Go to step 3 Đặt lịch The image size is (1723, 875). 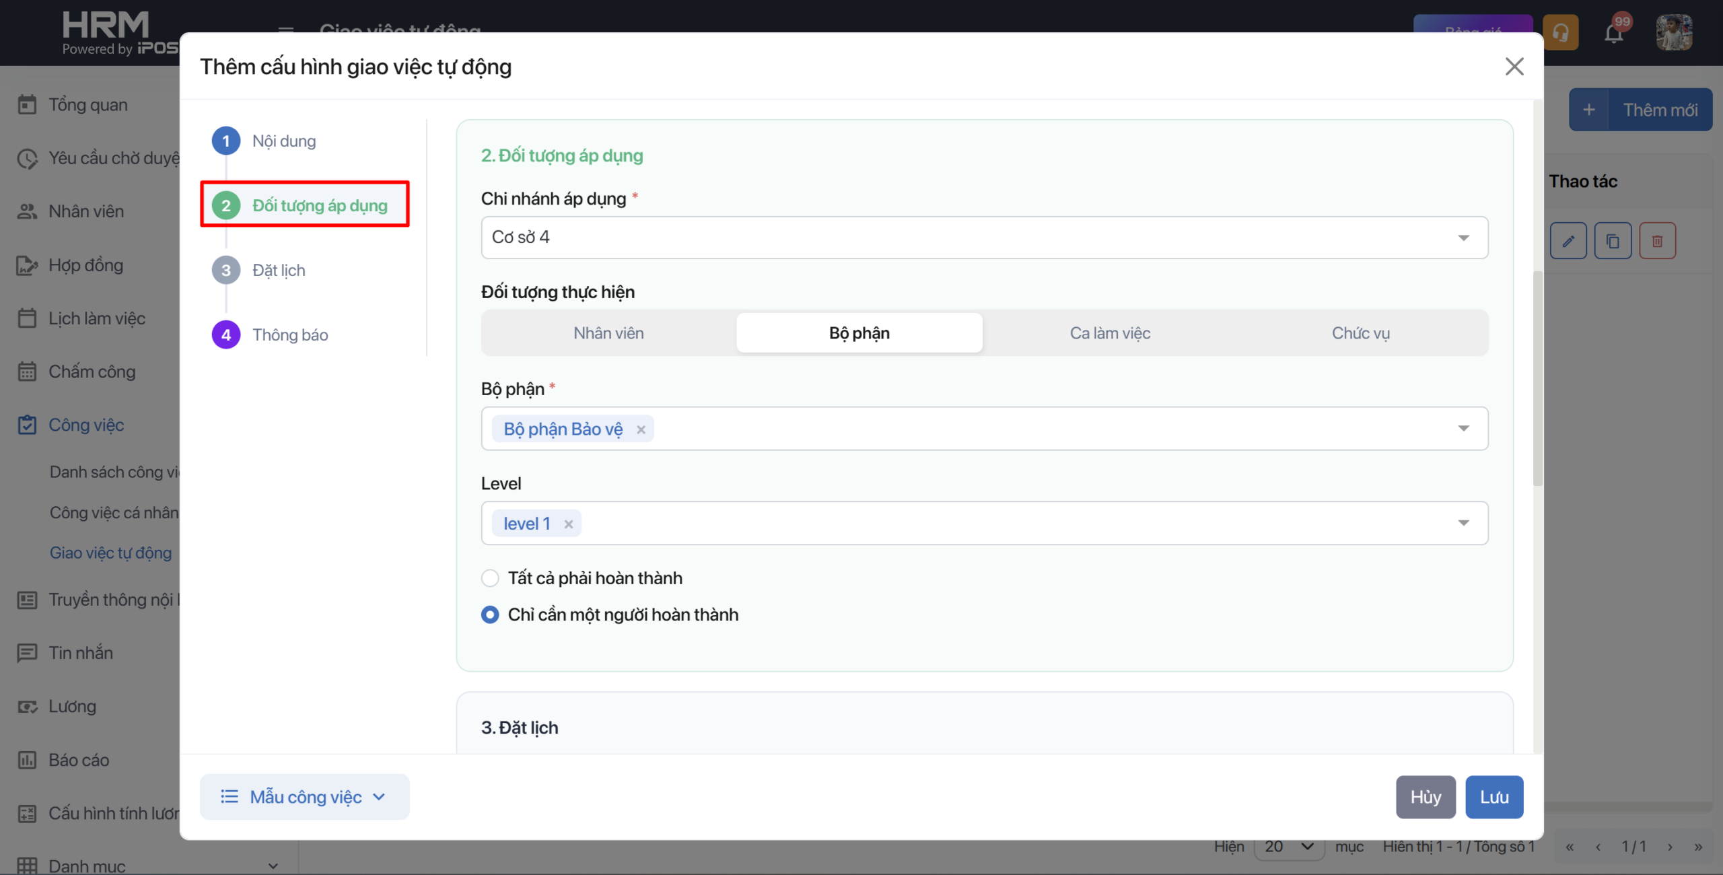point(277,271)
